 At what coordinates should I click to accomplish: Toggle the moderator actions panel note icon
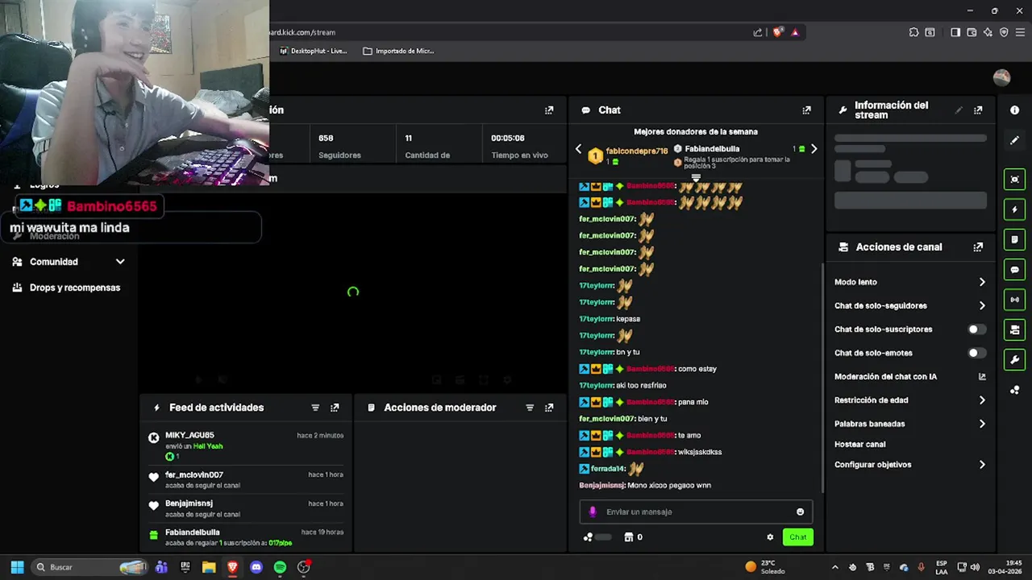tap(1015, 239)
